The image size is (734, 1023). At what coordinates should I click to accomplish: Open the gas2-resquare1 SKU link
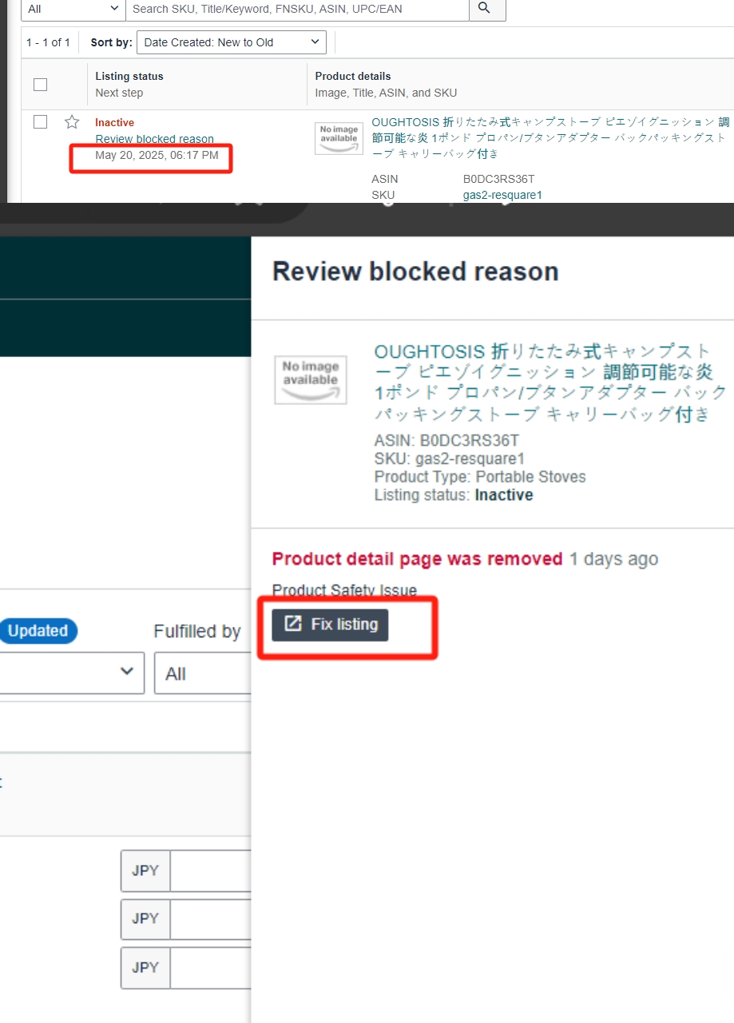[502, 195]
